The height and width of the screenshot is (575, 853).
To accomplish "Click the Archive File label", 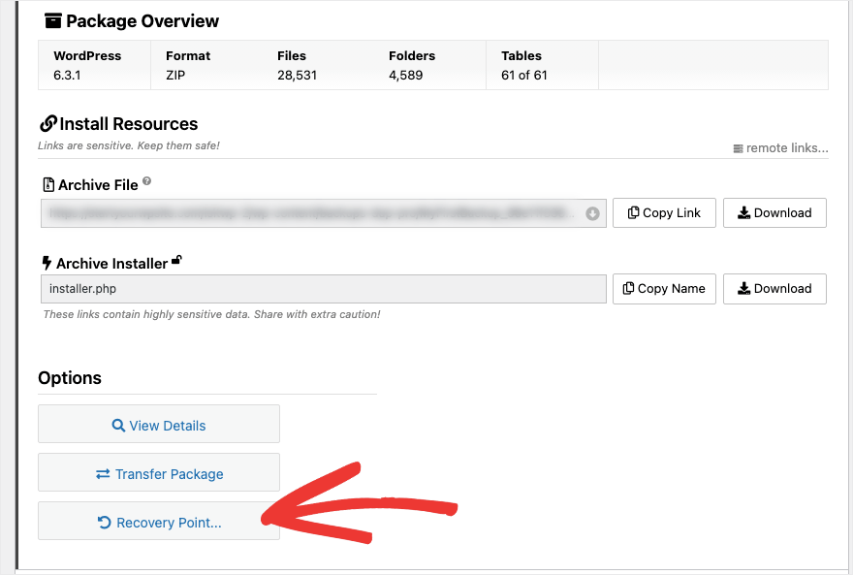I will [98, 185].
